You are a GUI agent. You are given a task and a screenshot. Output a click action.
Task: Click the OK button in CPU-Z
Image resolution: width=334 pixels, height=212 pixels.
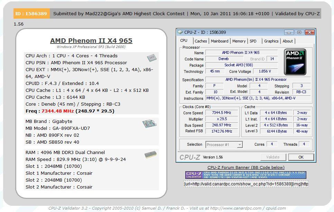301,157
